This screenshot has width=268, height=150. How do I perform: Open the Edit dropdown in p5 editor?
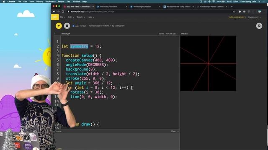coord(71,17)
